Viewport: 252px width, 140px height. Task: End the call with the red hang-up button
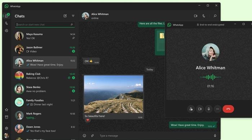pos(228,109)
